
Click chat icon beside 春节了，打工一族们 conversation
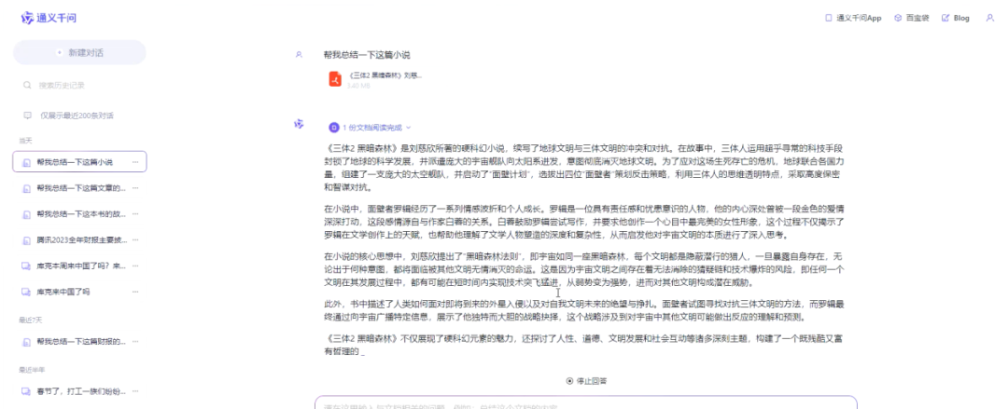26,390
